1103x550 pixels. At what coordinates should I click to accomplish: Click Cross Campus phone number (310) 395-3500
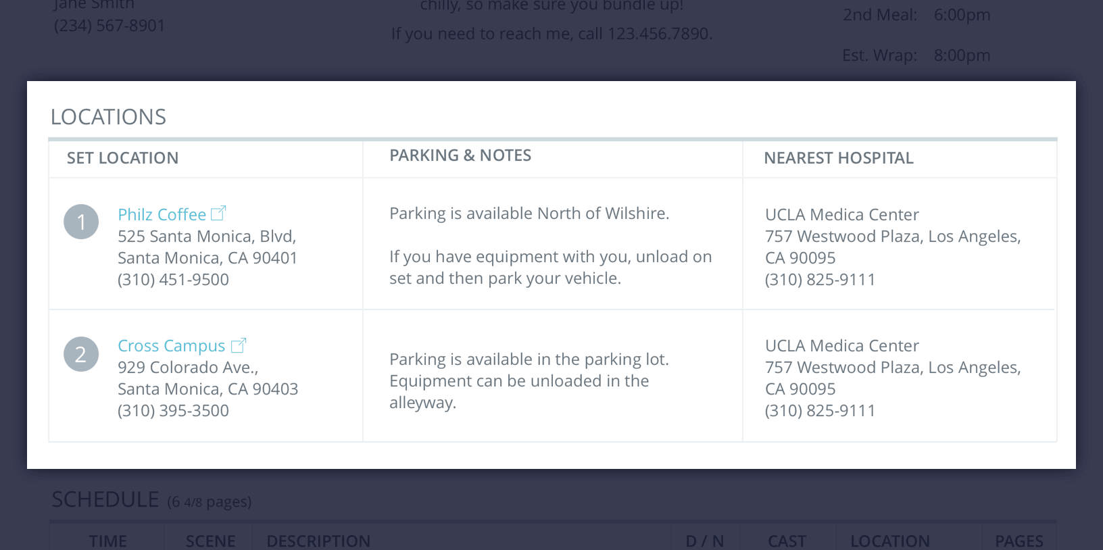pyautogui.click(x=173, y=411)
